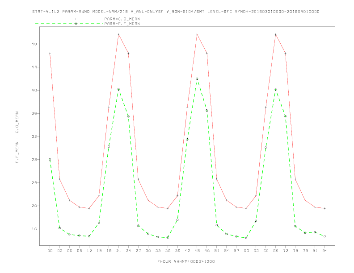Click x-axis hour label 15
The width and height of the screenshot is (354, 273).
[99, 251]
